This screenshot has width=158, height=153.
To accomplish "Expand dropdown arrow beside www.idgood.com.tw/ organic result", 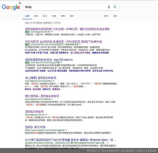I will (46, 115).
